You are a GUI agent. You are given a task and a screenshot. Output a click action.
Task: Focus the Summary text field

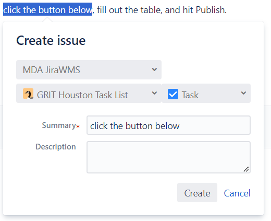pyautogui.click(x=168, y=125)
